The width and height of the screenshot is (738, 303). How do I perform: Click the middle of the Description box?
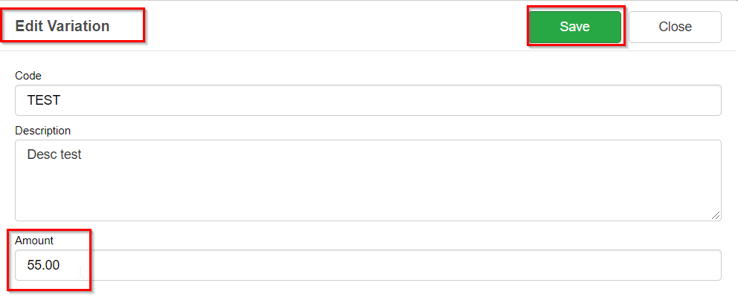click(368, 180)
